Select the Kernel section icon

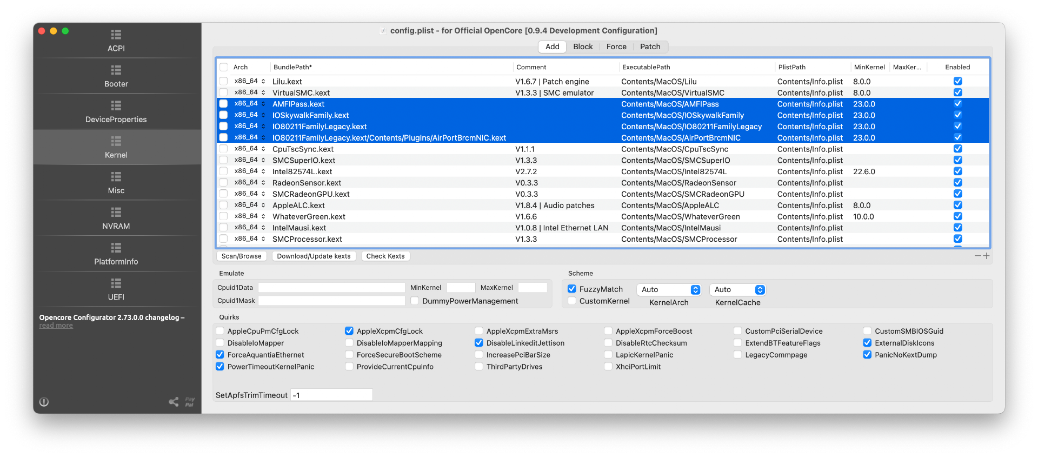tap(116, 141)
